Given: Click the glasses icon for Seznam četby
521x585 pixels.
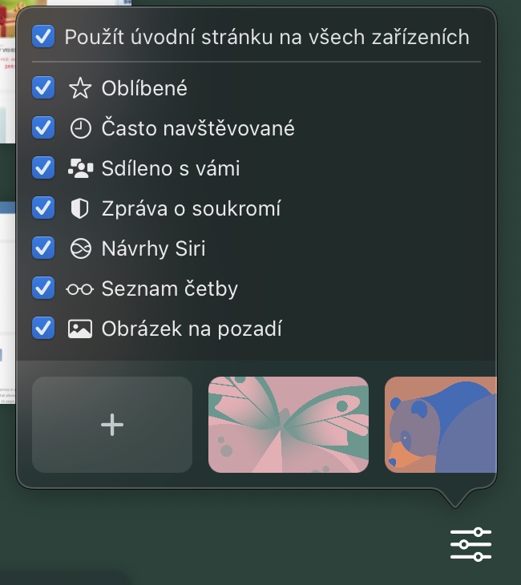Looking at the screenshot, I should [80, 288].
